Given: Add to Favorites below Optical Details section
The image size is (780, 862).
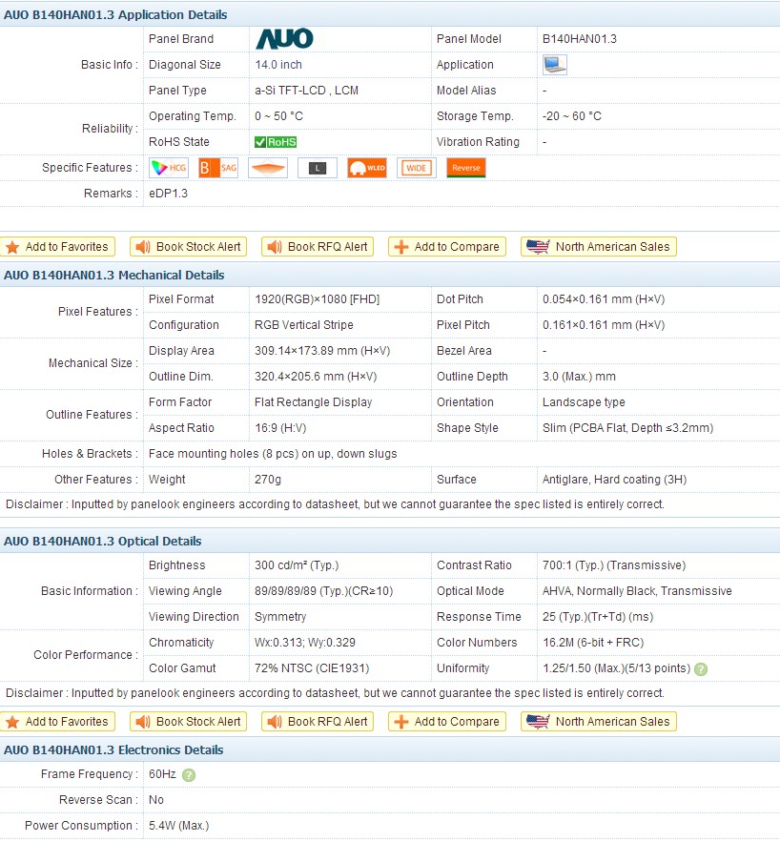Looking at the screenshot, I should (58, 721).
